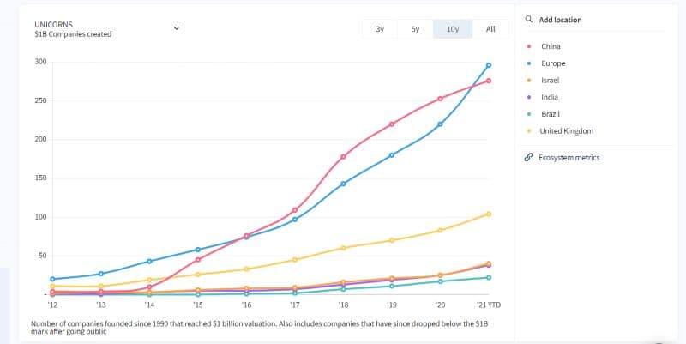Click the blue Europe legend dot
Image resolution: width=686 pixels, height=344 pixels.
coord(529,63)
